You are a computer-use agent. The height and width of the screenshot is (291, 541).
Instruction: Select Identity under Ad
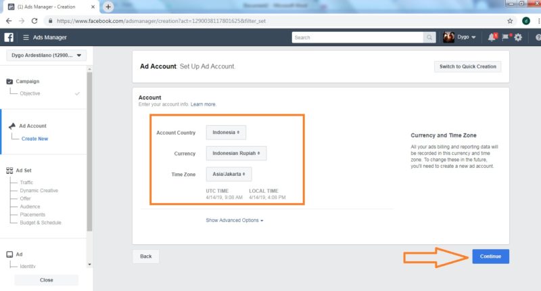pyautogui.click(x=28, y=267)
